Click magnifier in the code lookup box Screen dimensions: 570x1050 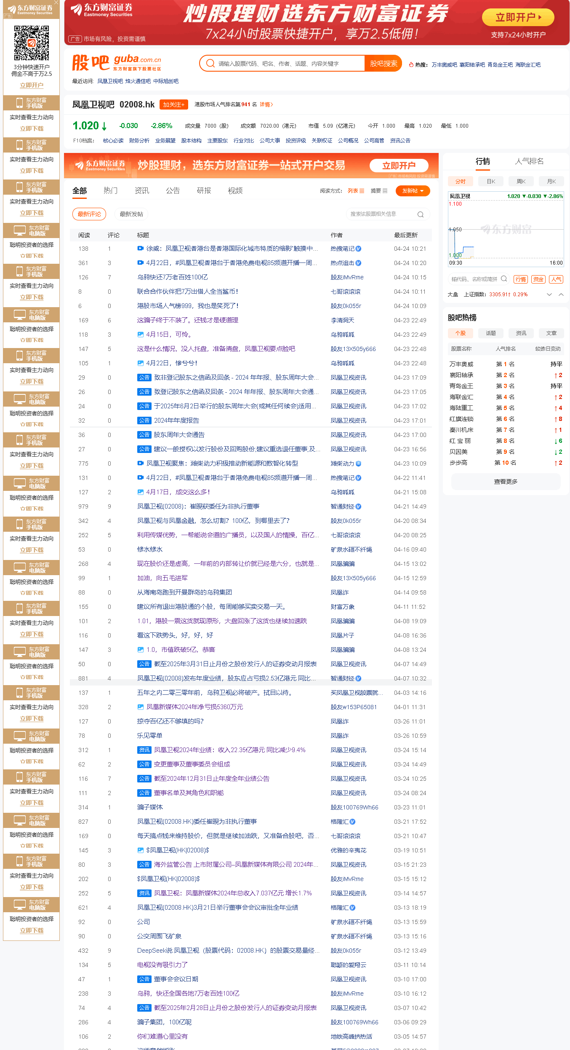coord(504,279)
